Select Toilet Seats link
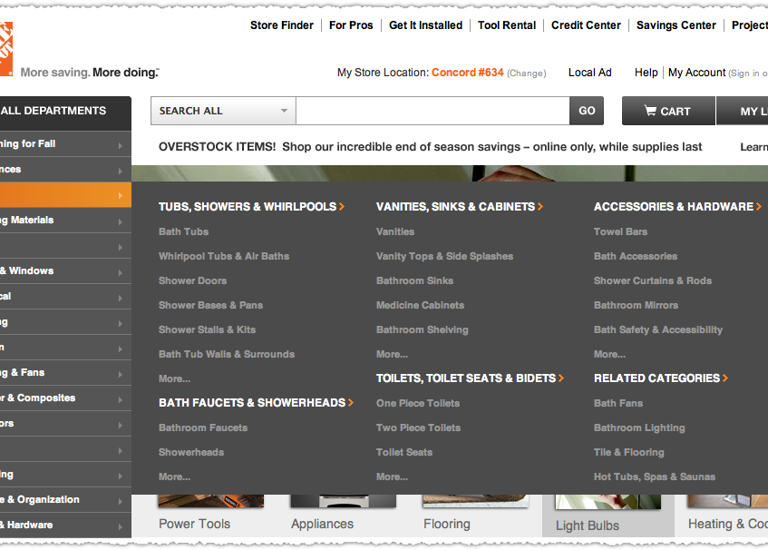This screenshot has width=768, height=550. pyautogui.click(x=404, y=453)
